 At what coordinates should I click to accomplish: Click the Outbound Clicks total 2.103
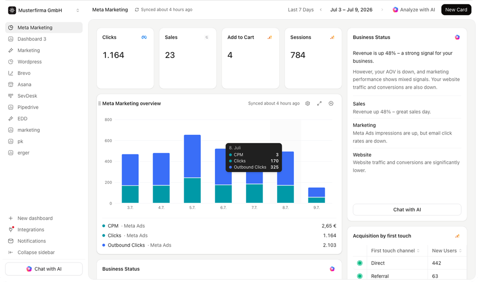pyautogui.click(x=329, y=245)
